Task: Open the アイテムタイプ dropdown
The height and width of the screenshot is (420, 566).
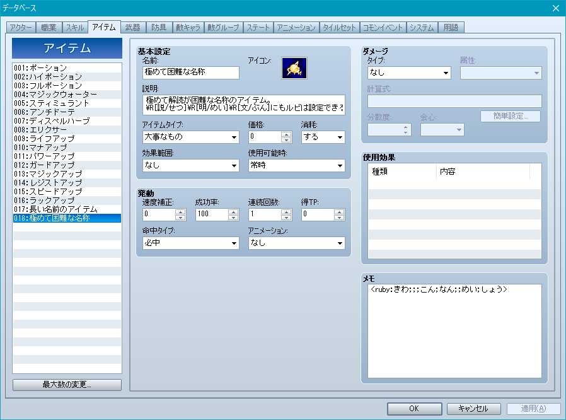Action: (x=190, y=137)
